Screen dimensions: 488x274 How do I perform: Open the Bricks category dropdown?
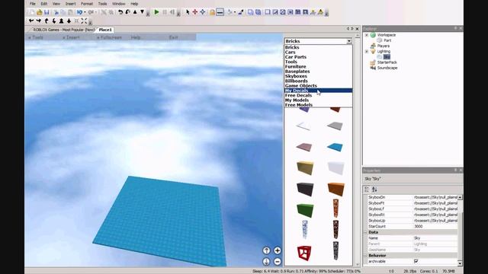click(x=349, y=41)
